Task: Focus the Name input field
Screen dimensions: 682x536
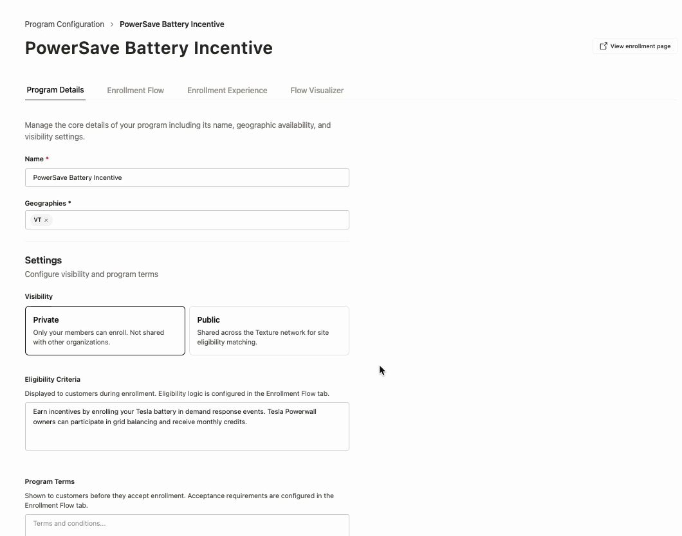Action: pyautogui.click(x=187, y=177)
